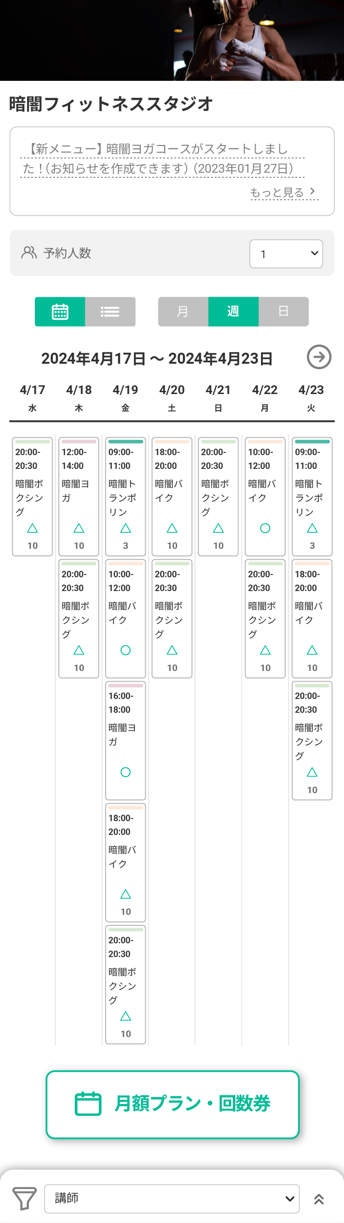
Task: Click circle availability for 4/19 16:00 暗闇ヨガ
Action: click(125, 772)
